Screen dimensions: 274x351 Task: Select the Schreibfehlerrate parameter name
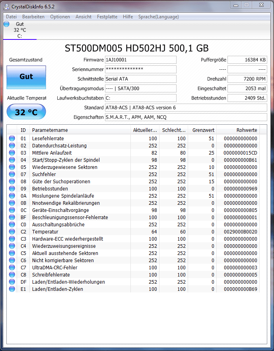(x=51, y=275)
